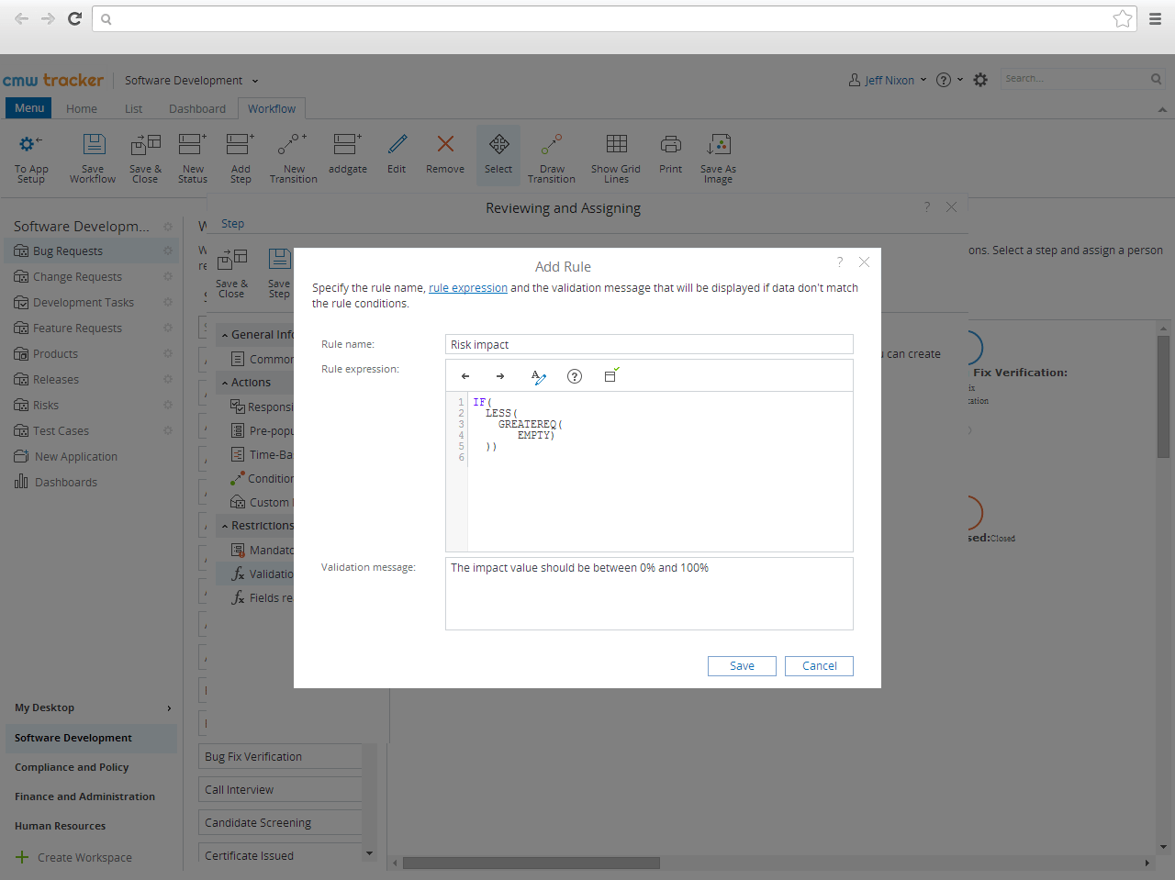The height and width of the screenshot is (880, 1175).
Task: Click Save As Image icon
Action: 718,159
